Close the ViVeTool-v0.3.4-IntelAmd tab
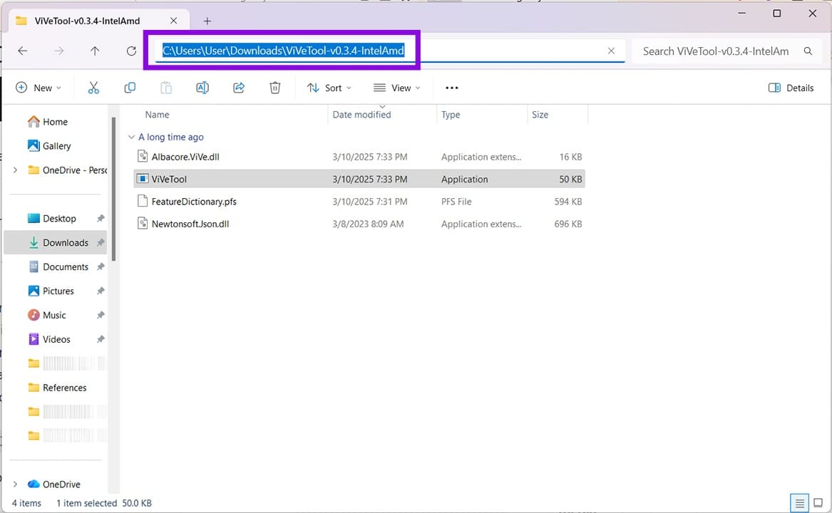Viewport: 832px width, 513px height. (173, 21)
